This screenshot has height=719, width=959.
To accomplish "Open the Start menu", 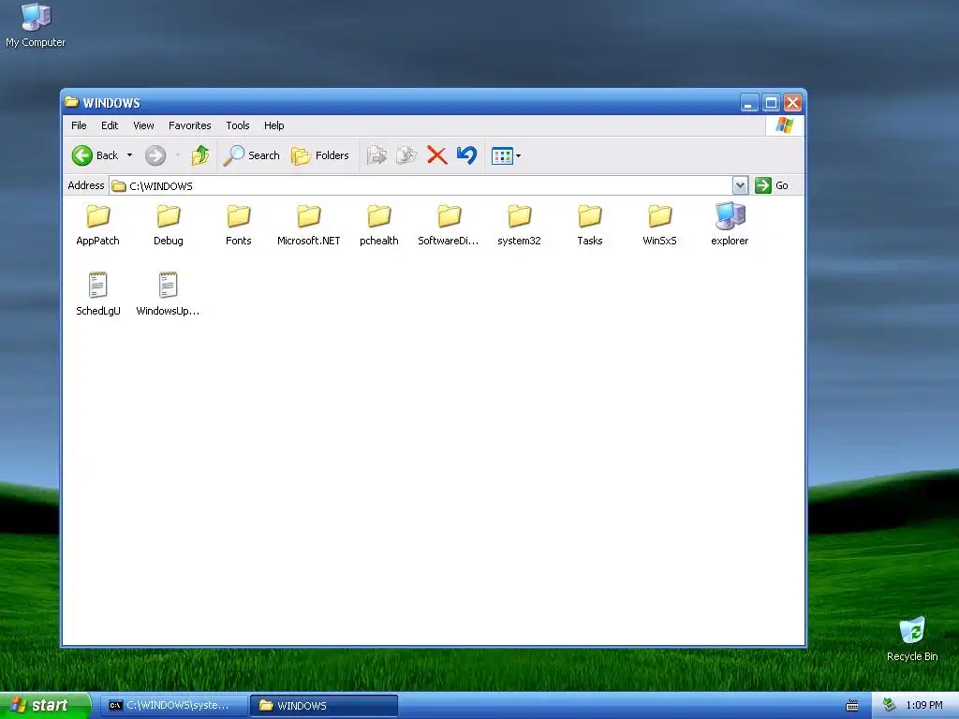I will (x=45, y=706).
